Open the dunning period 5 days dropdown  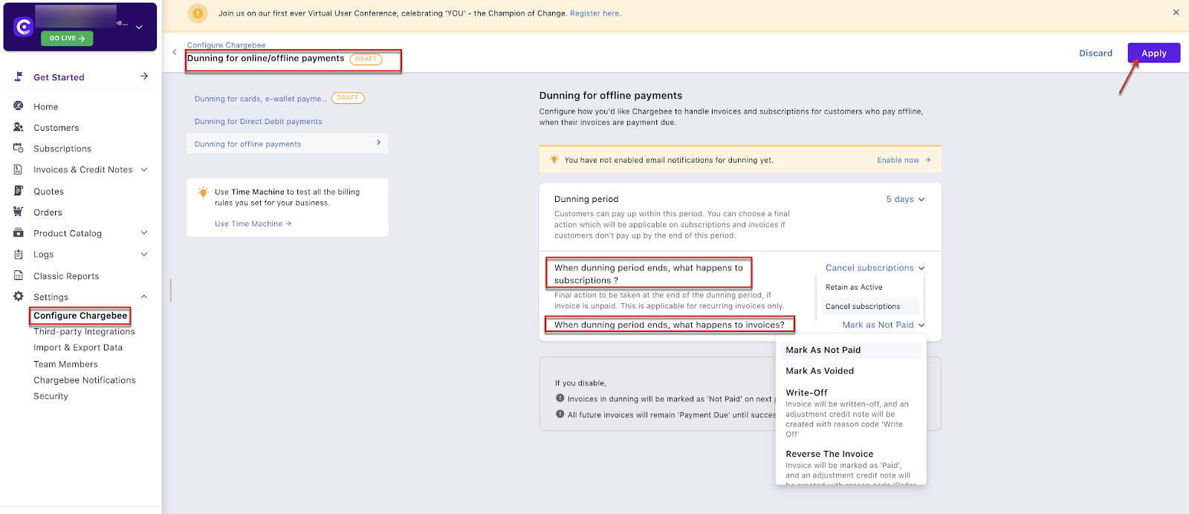tap(905, 199)
